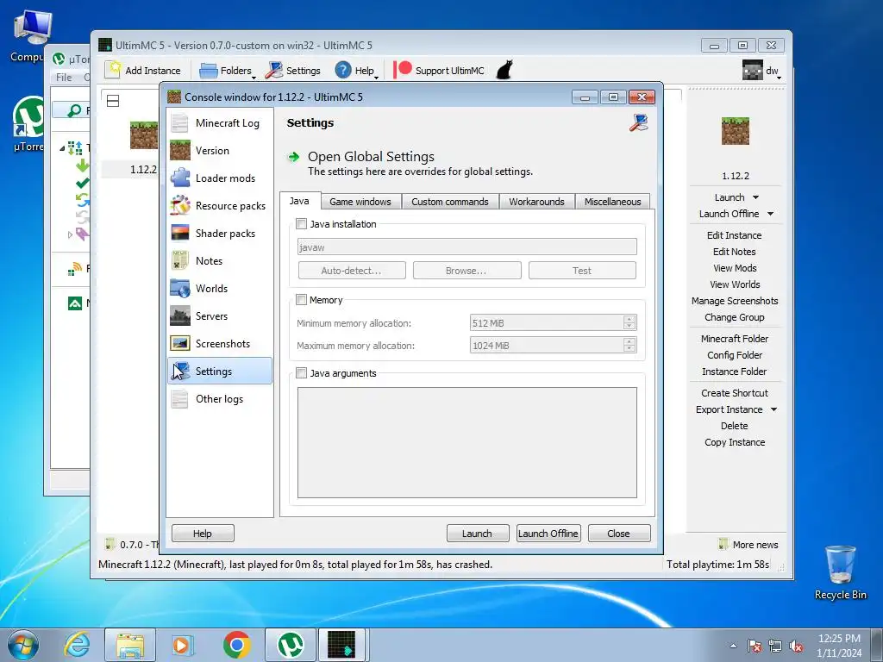Show hidden tray icons arrow
The image size is (883, 662).
[733, 646]
